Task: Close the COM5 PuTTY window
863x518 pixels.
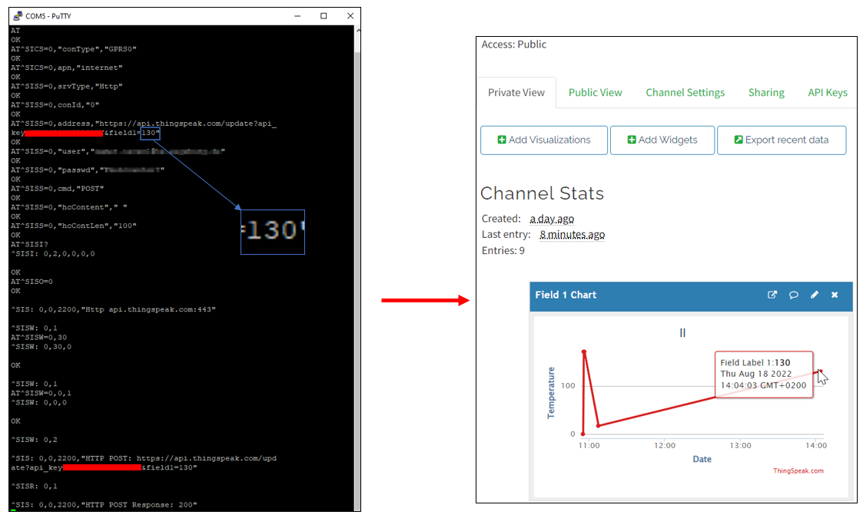Action: 350,16
